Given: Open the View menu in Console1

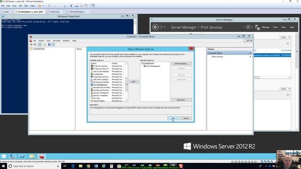Looking at the screenshot, I should click(48, 41).
